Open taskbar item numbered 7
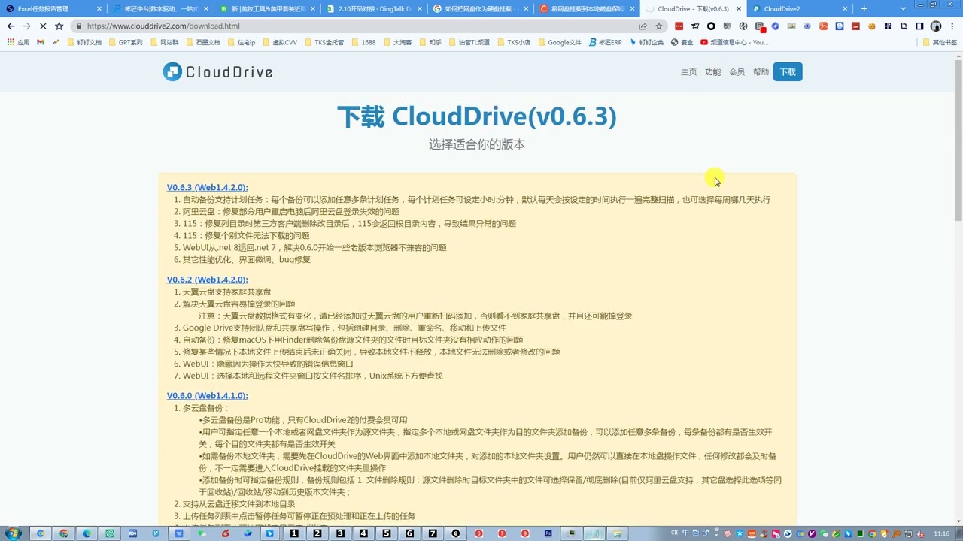This screenshot has width=963, height=541. pos(433,533)
